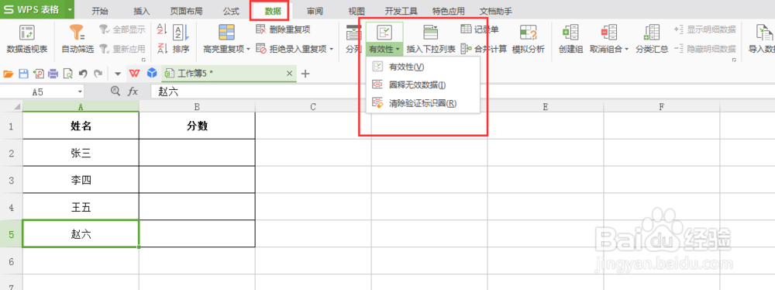The image size is (775, 290).
Task: Click the fx insert function icon
Action: pyautogui.click(x=133, y=91)
